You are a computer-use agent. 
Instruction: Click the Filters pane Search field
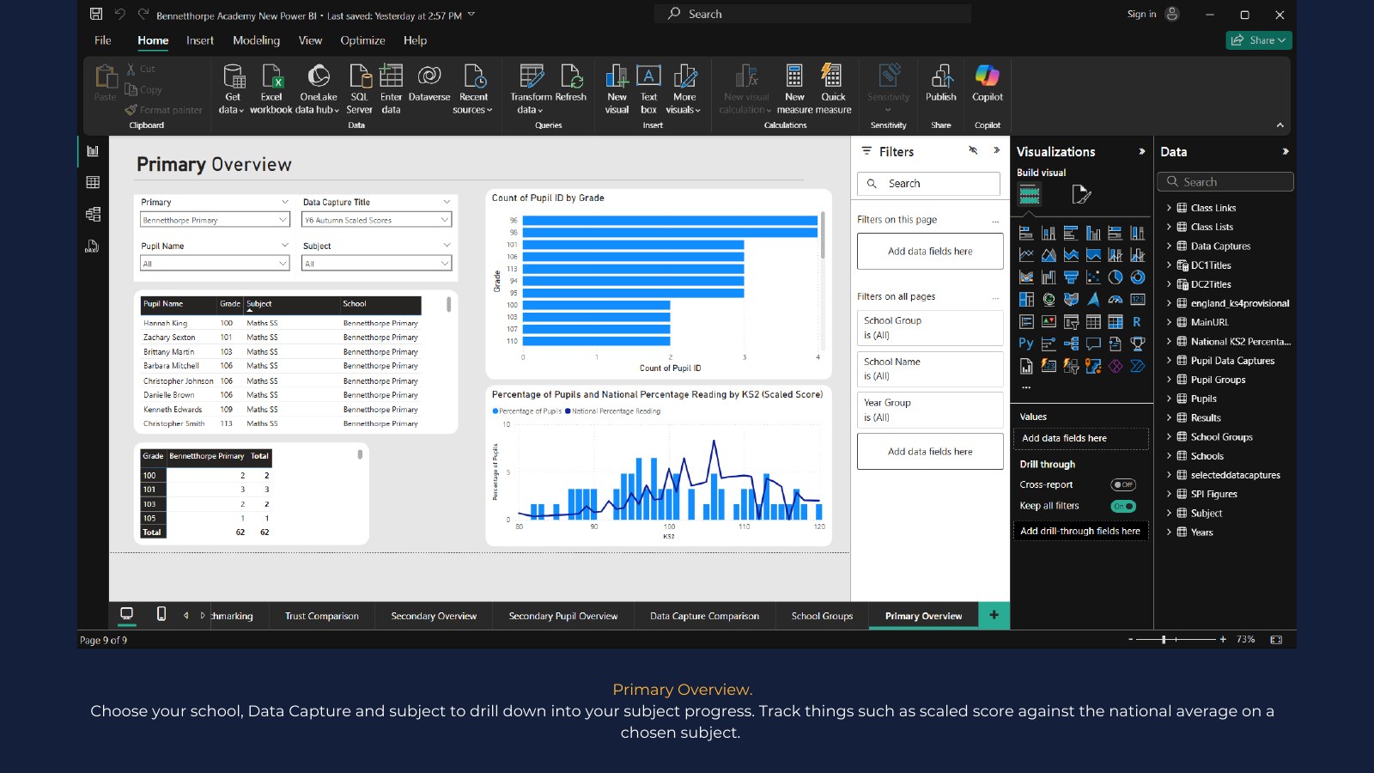[928, 184]
